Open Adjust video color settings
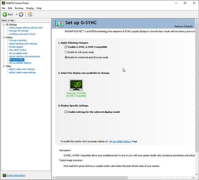This screenshot has width=199, height=180. (22, 69)
